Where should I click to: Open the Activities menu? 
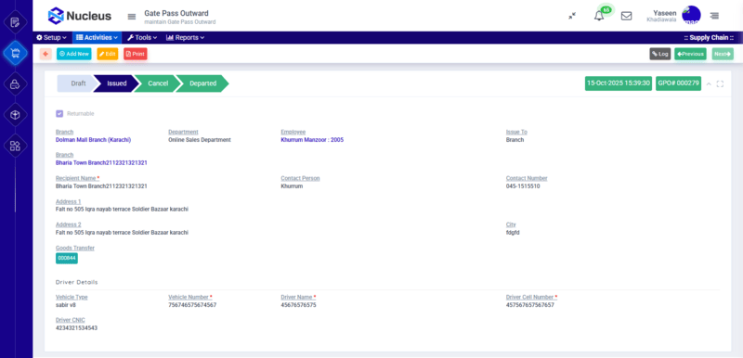[97, 37]
